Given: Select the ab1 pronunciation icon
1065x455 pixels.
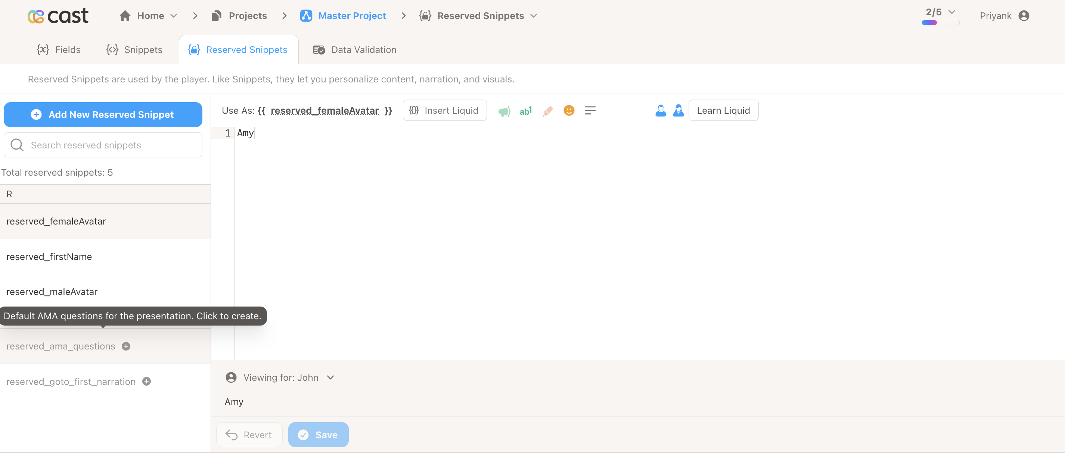Looking at the screenshot, I should pos(525,110).
